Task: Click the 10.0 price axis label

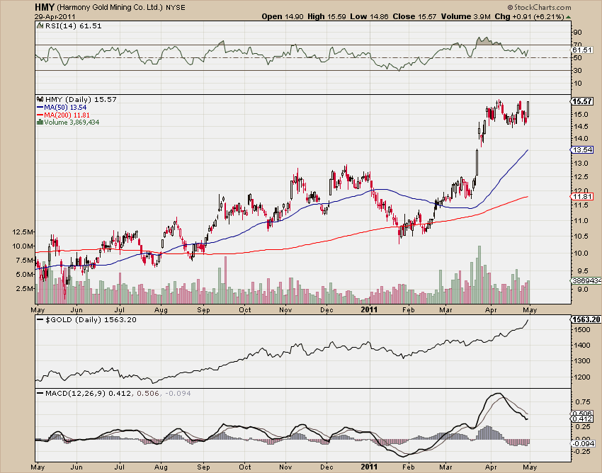Action: coord(580,253)
